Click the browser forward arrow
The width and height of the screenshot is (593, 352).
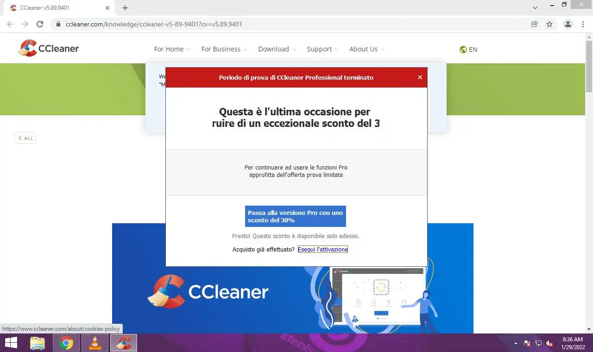(25, 24)
